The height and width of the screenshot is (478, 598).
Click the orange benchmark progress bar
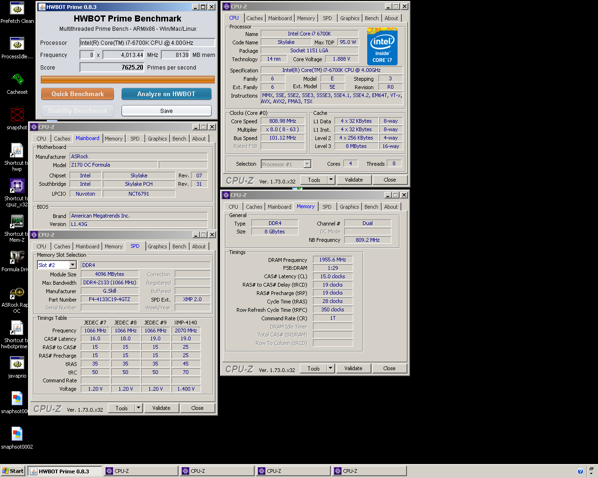pyautogui.click(x=128, y=80)
